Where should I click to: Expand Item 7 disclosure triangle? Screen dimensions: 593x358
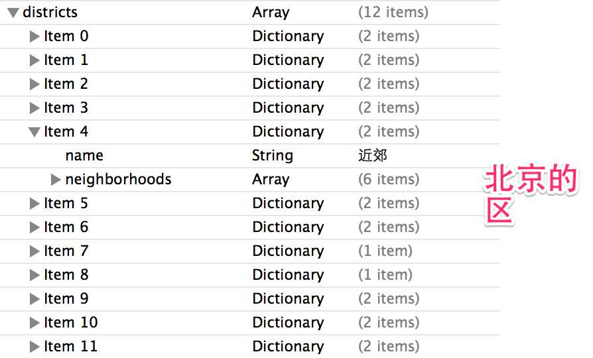click(34, 251)
